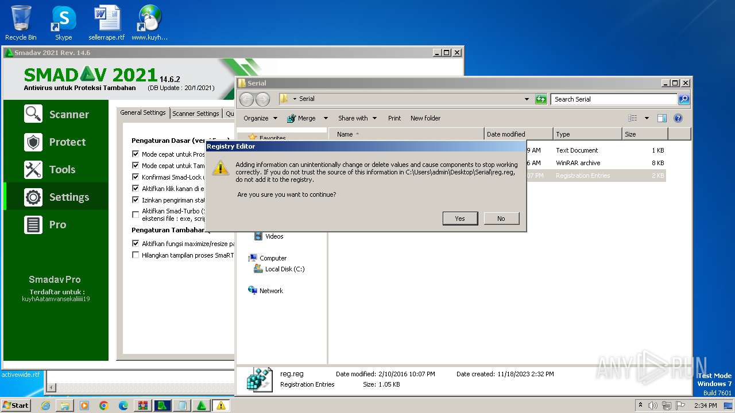Open address bar history dropdown arrow
The width and height of the screenshot is (735, 413).
click(527, 99)
